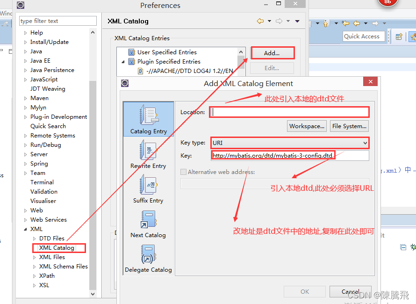Image resolution: width=416 pixels, height=304 pixels.
Task: Click the Cancel button
Action: click(x=351, y=291)
